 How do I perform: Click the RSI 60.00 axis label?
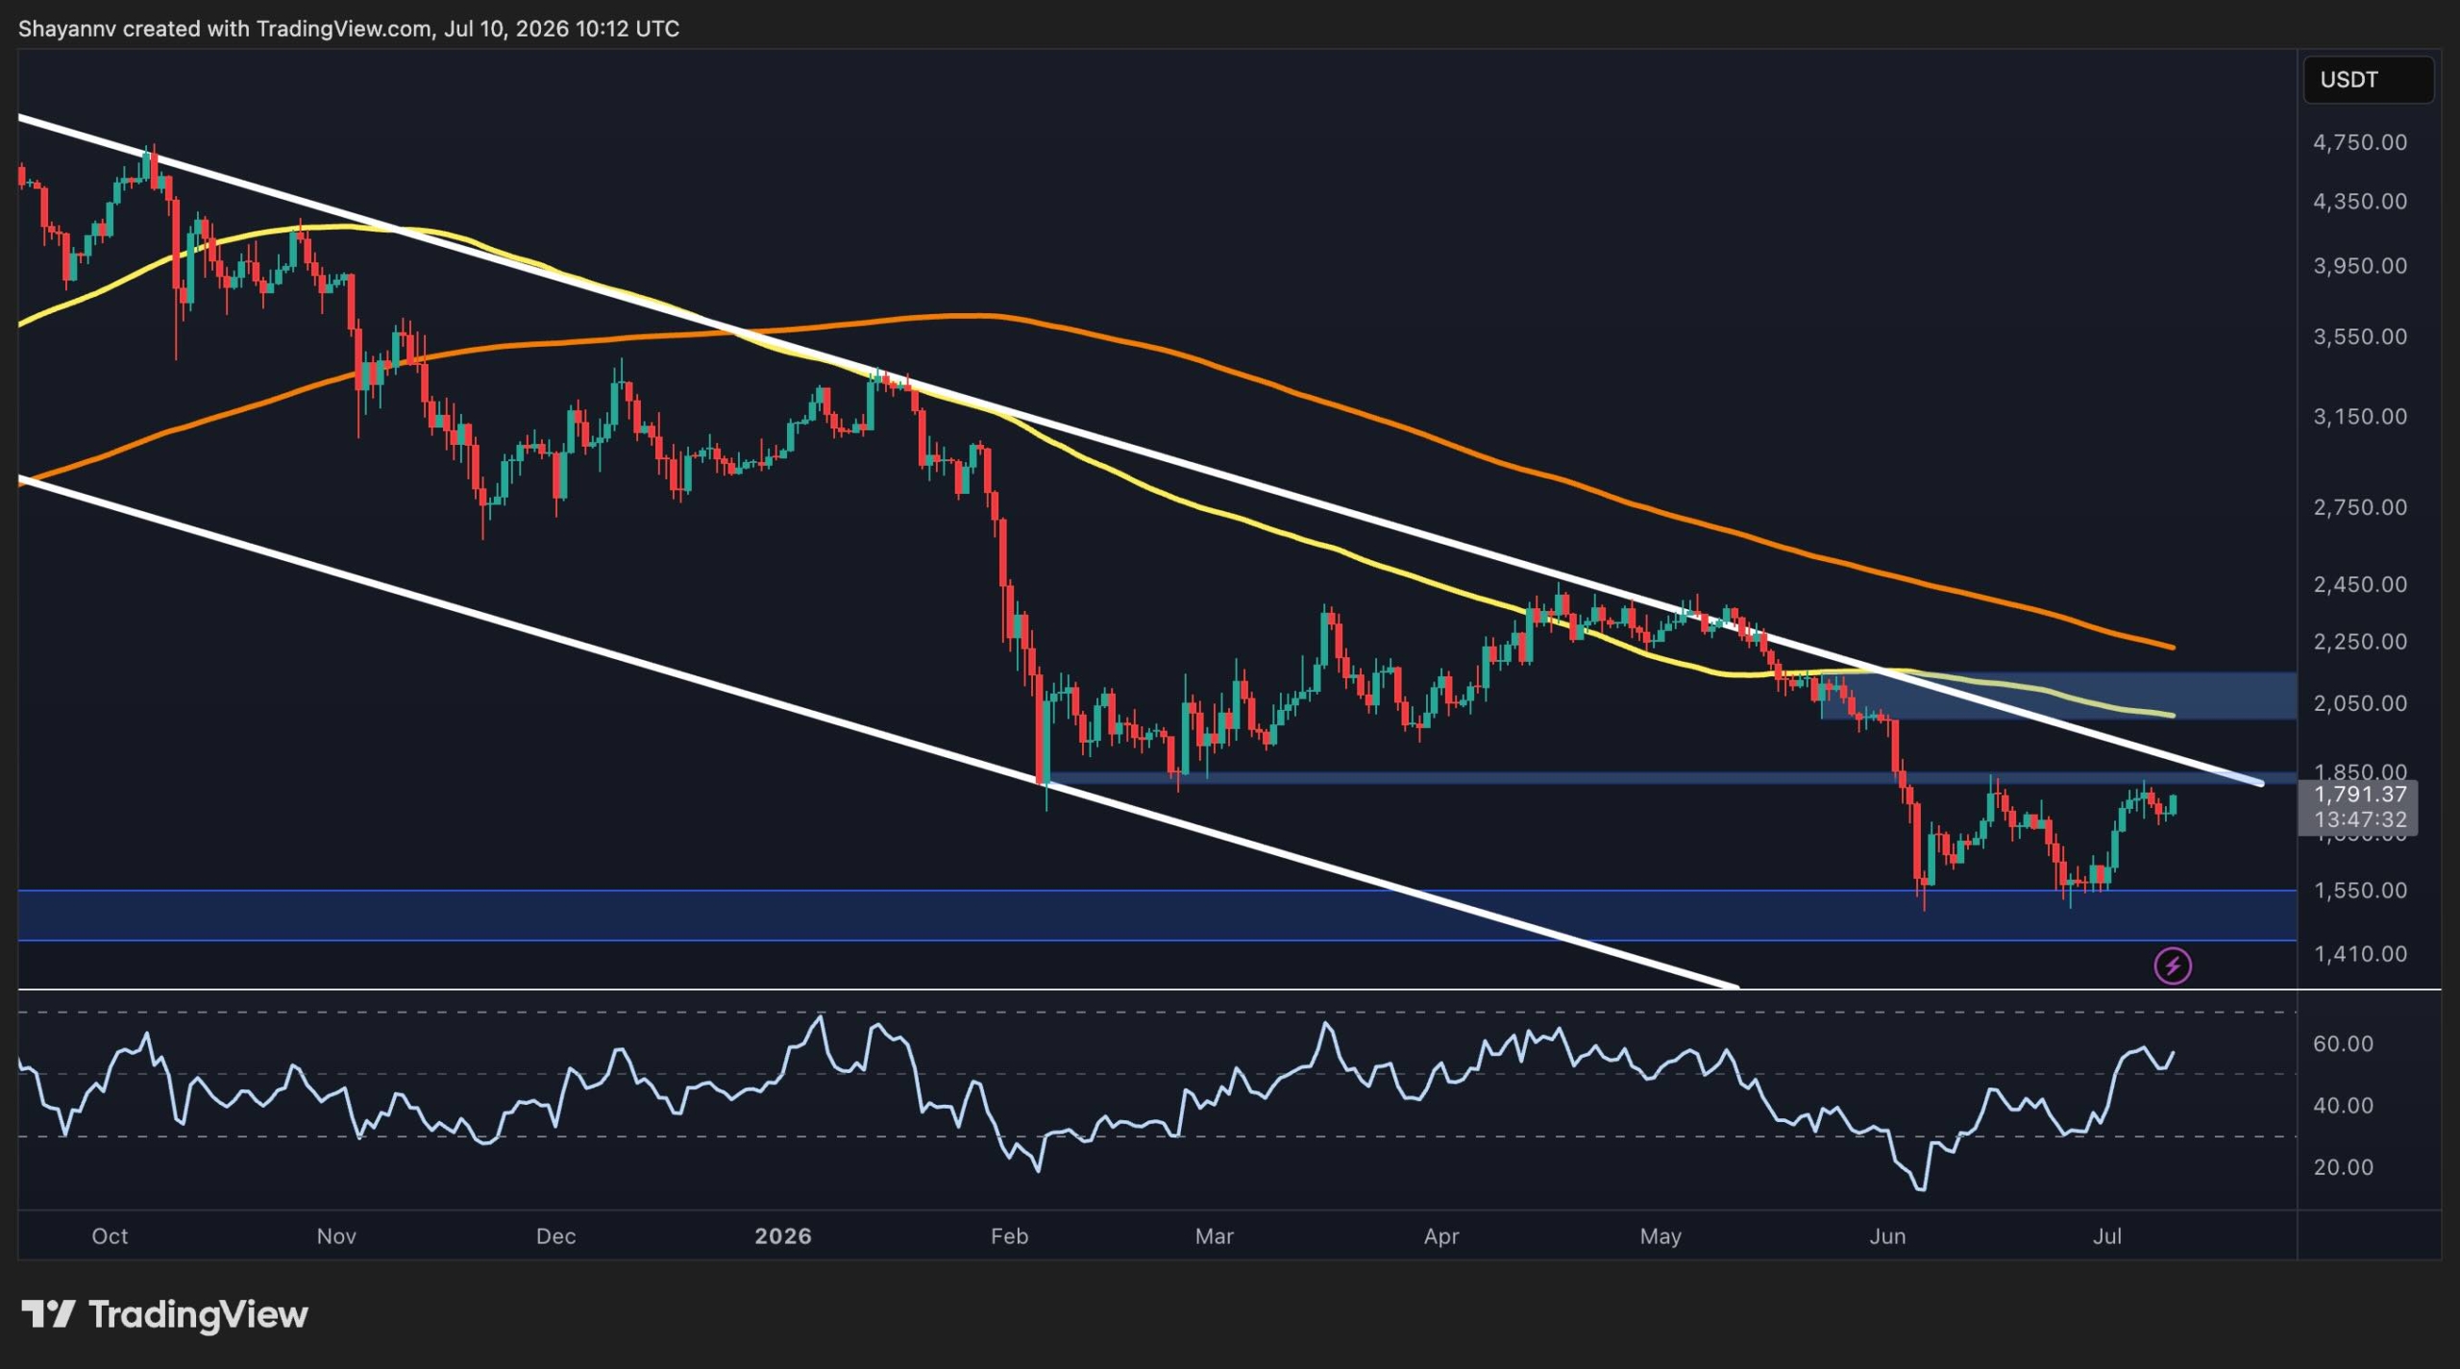(2343, 1044)
